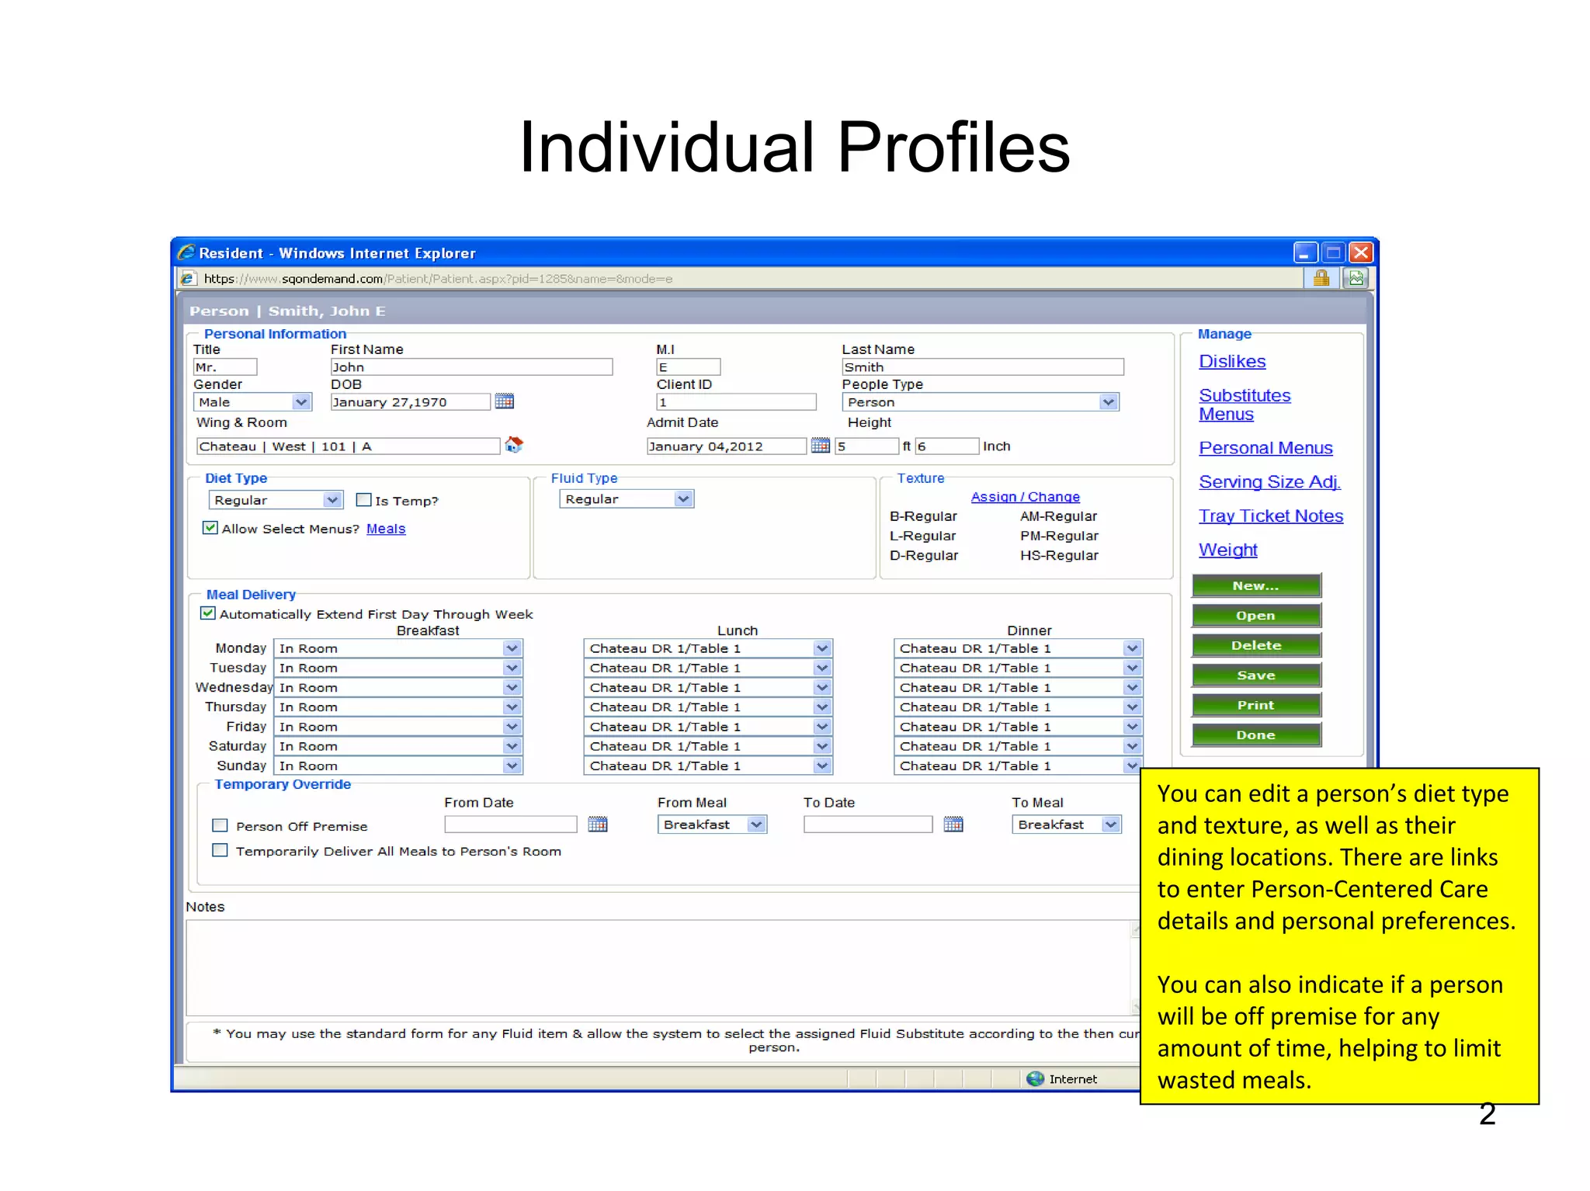Click the green Print button
The width and height of the screenshot is (1590, 1191).
coord(1255,705)
